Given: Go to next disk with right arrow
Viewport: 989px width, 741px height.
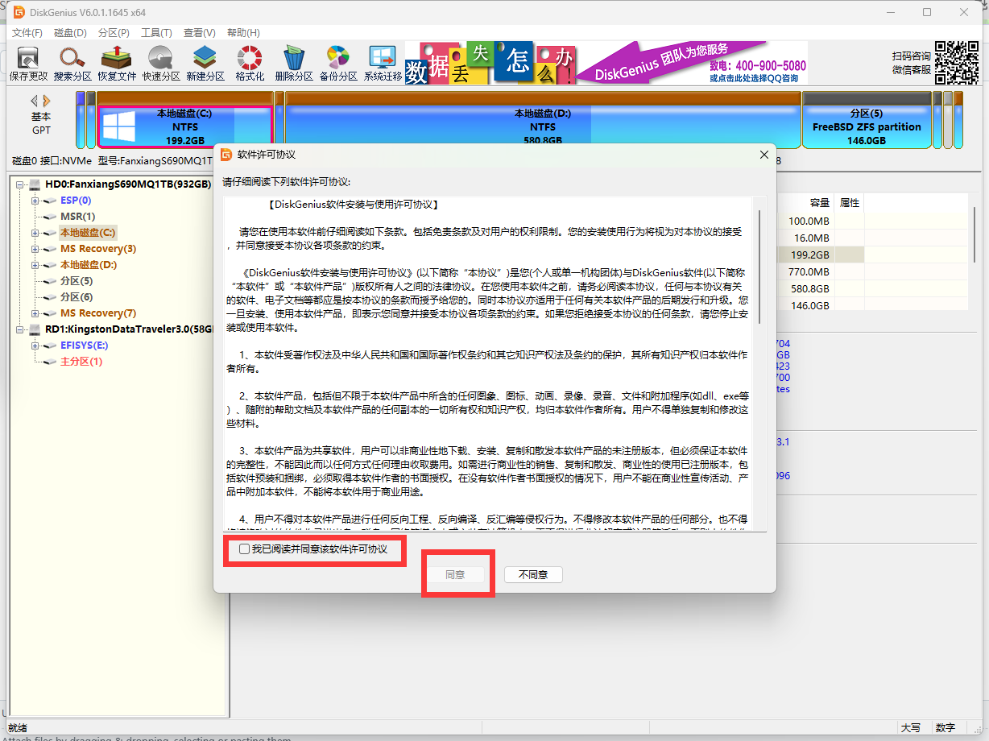Looking at the screenshot, I should click(47, 101).
